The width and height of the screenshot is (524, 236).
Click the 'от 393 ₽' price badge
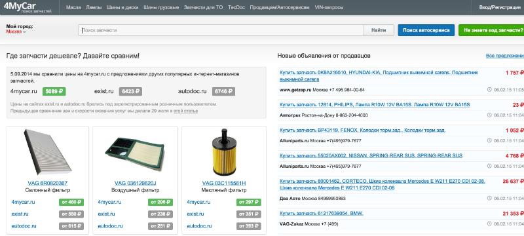249,226
